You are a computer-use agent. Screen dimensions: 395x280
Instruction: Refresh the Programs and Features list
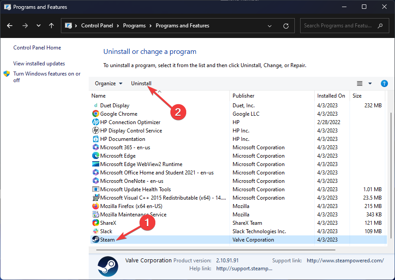click(x=286, y=26)
